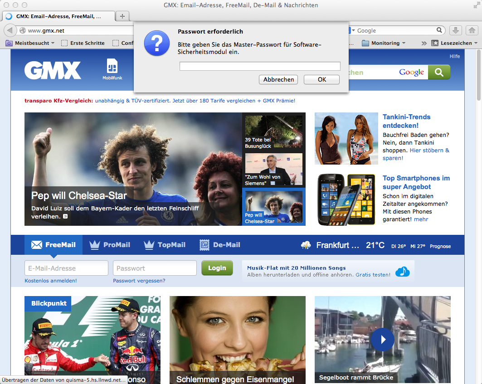Click the question mark dialog icon
482x384 pixels.
tap(157, 43)
